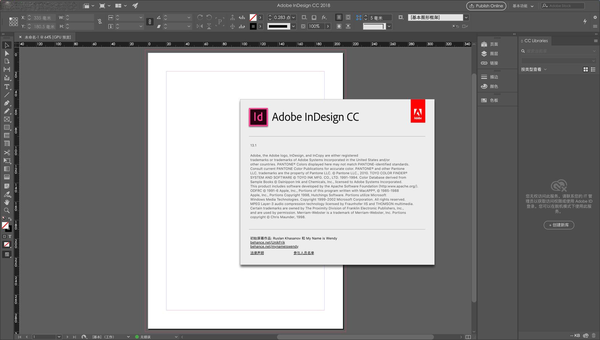Viewport: 600px width, 340px height.
Task: Switch fill indicator to apply formatting to text
Action: tap(10, 236)
